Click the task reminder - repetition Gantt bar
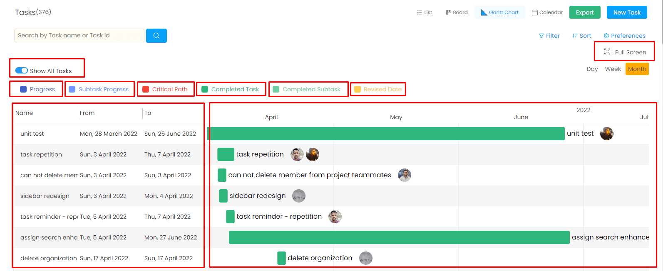The height and width of the screenshot is (271, 663). pos(230,217)
